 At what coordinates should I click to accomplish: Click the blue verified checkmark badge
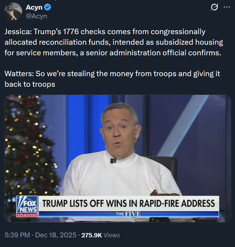coord(47,7)
